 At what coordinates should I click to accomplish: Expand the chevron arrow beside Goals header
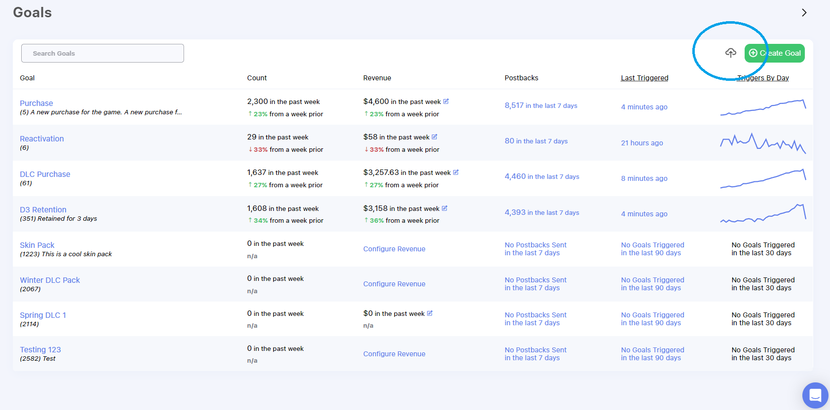tap(804, 12)
